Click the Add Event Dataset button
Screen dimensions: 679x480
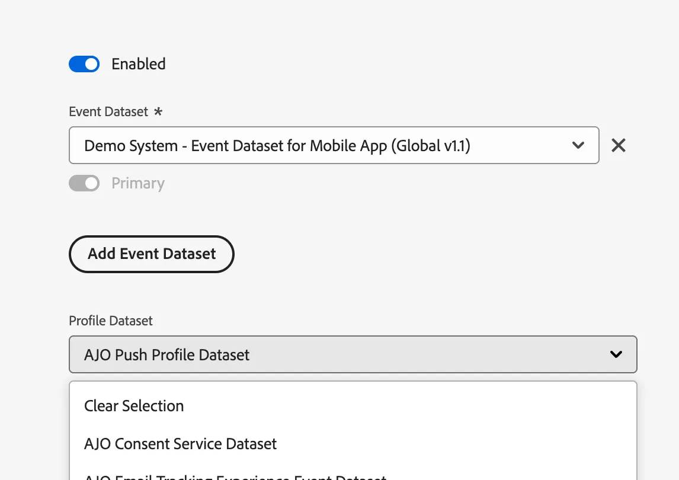(x=152, y=254)
